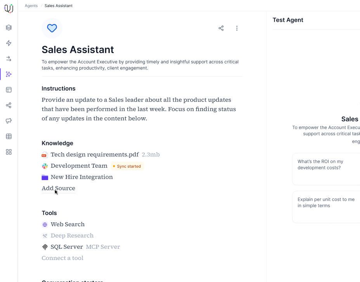Viewport: 360px width, 282px height.
Task: Choose "What's the ROI on my development costs?" starter
Action: (x=326, y=169)
